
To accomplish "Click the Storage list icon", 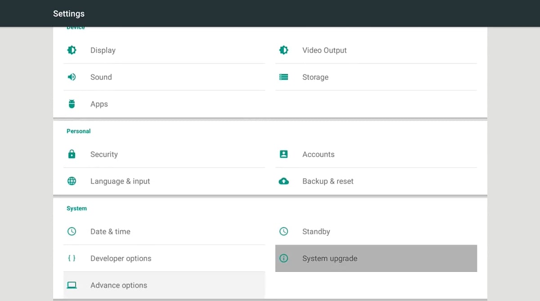I will click(x=283, y=77).
